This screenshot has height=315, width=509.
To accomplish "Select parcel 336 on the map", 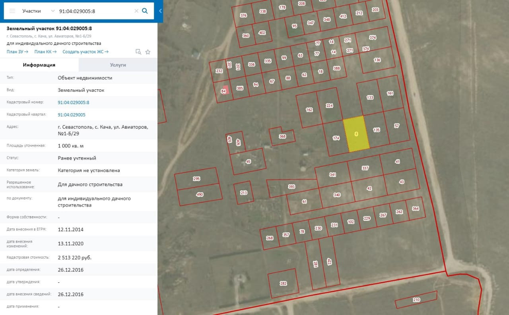I will (251, 64).
